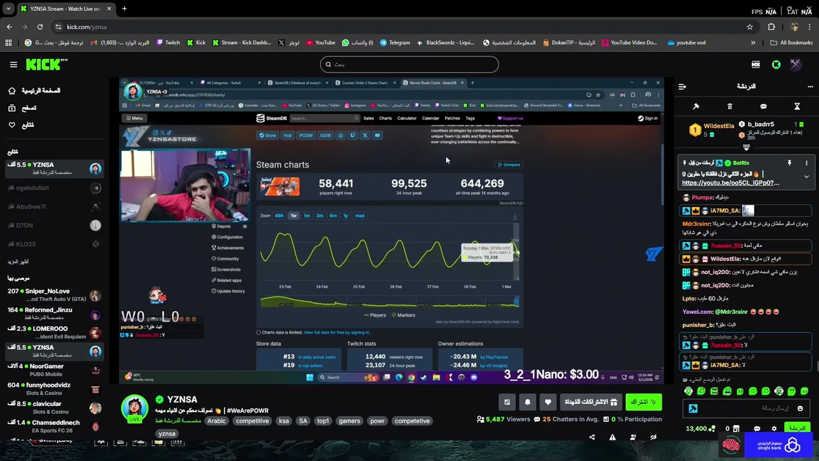
Task: Open the Following (متابع) heart item
Action: pos(21,125)
